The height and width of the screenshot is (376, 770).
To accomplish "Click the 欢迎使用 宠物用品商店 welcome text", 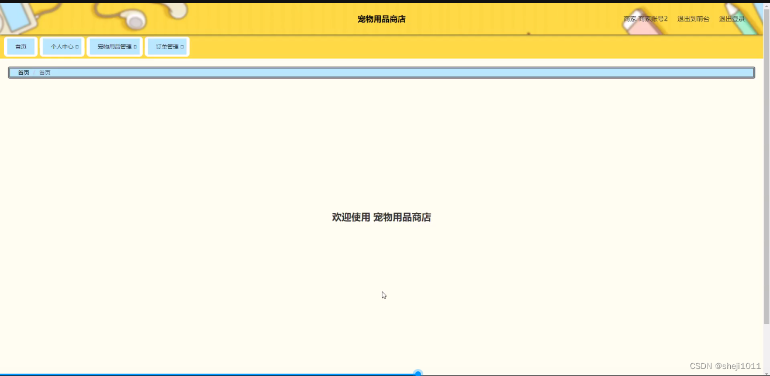I will [x=382, y=217].
